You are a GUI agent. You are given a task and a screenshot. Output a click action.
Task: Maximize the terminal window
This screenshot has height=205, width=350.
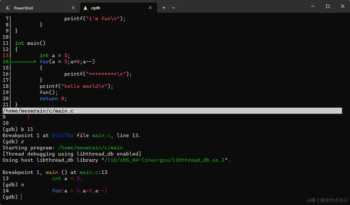(328, 6)
